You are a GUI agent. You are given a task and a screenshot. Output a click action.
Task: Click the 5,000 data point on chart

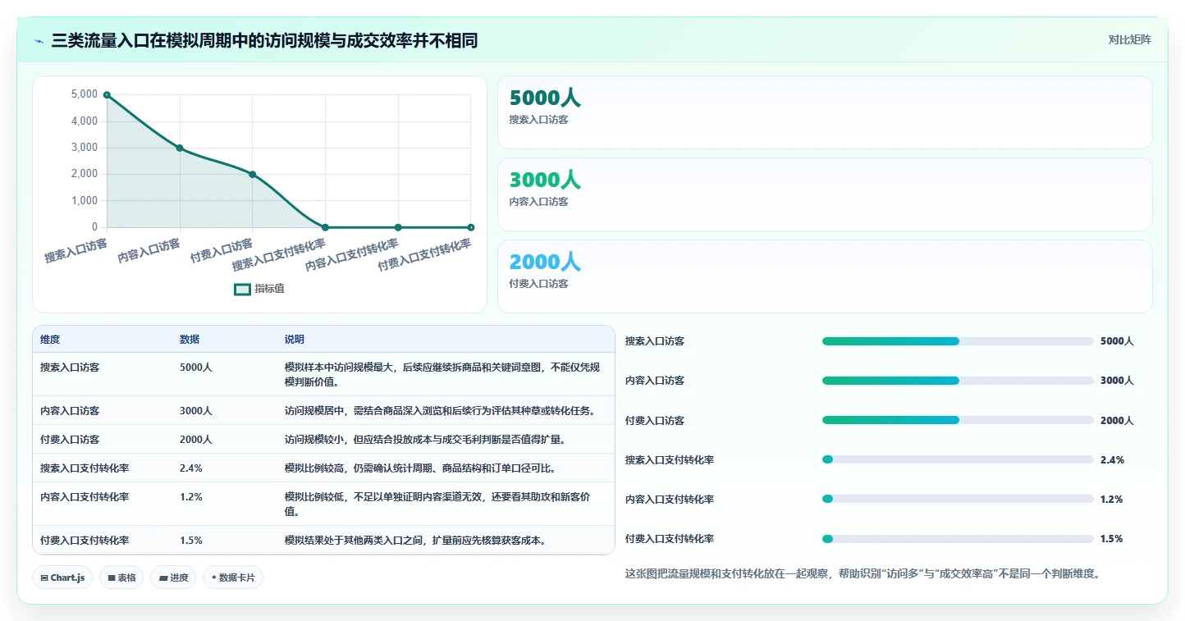(107, 95)
